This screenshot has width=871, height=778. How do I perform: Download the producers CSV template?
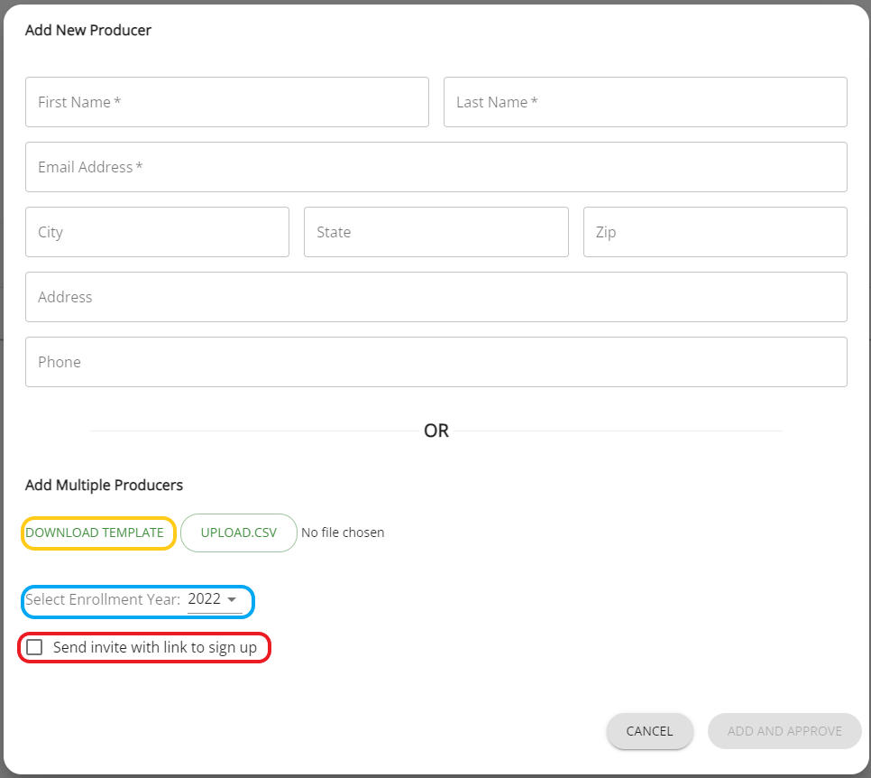tap(95, 533)
